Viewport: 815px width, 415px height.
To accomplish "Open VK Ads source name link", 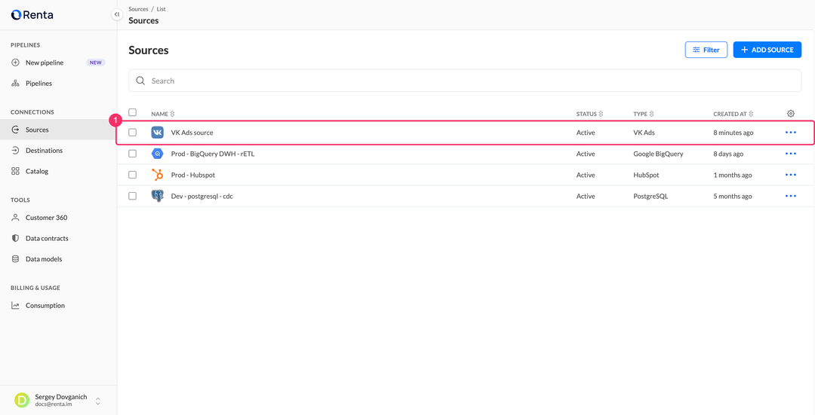I will (192, 133).
